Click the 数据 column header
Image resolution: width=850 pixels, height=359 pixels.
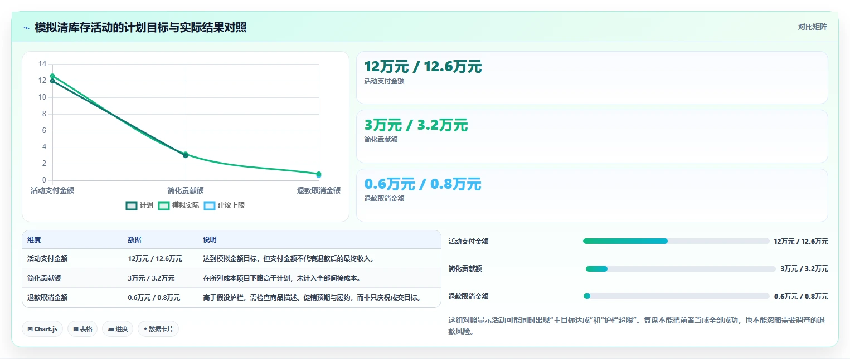click(x=134, y=240)
